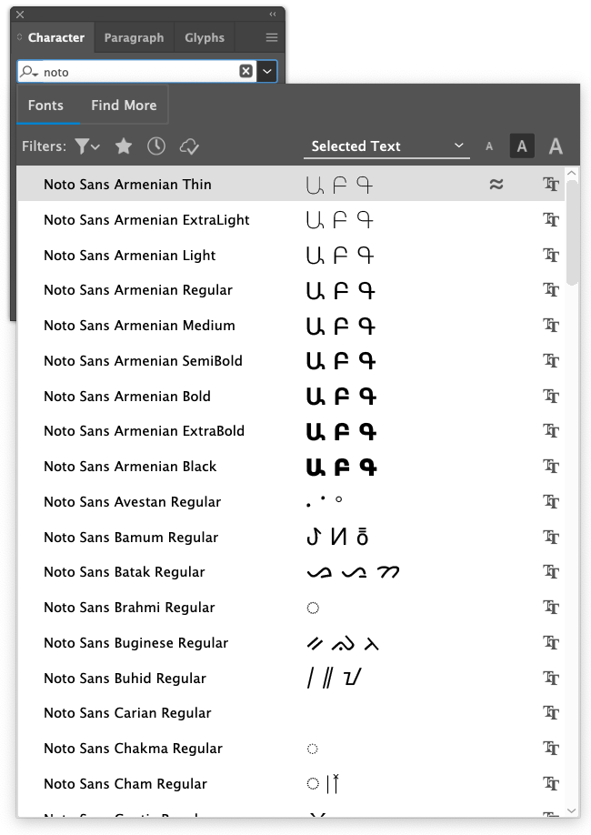Image resolution: width=591 pixels, height=835 pixels.
Task: Select Noto Sans Armenian ExtraLight
Action: pyautogui.click(x=290, y=219)
